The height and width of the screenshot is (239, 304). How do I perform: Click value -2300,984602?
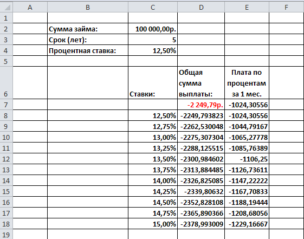pos(201,159)
